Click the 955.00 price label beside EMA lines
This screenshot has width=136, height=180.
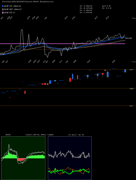[128, 38]
